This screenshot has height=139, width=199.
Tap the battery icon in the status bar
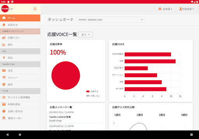pyautogui.click(x=197, y=2)
